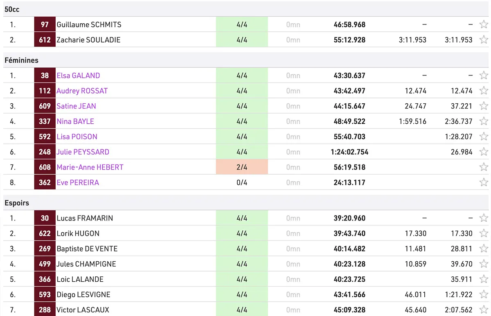This screenshot has width=491, height=316.
Task: Star Marie-Anne HEBERT's result row
Action: pos(484,167)
